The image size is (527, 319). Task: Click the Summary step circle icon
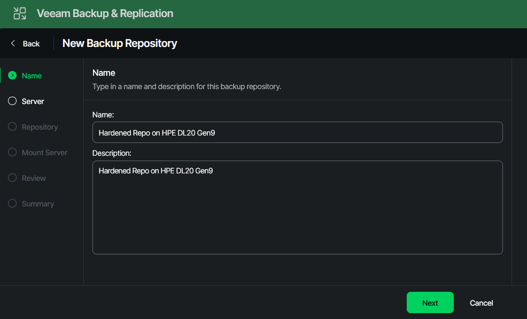tap(12, 204)
